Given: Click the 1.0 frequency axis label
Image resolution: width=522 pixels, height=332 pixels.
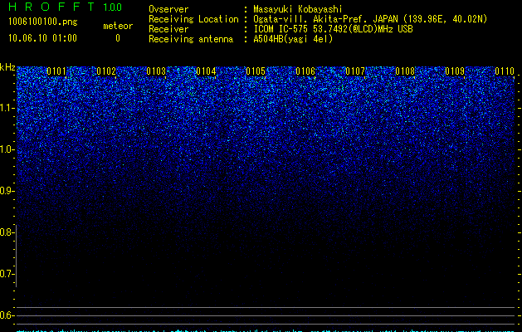Looking at the screenshot, I should coord(7,149).
